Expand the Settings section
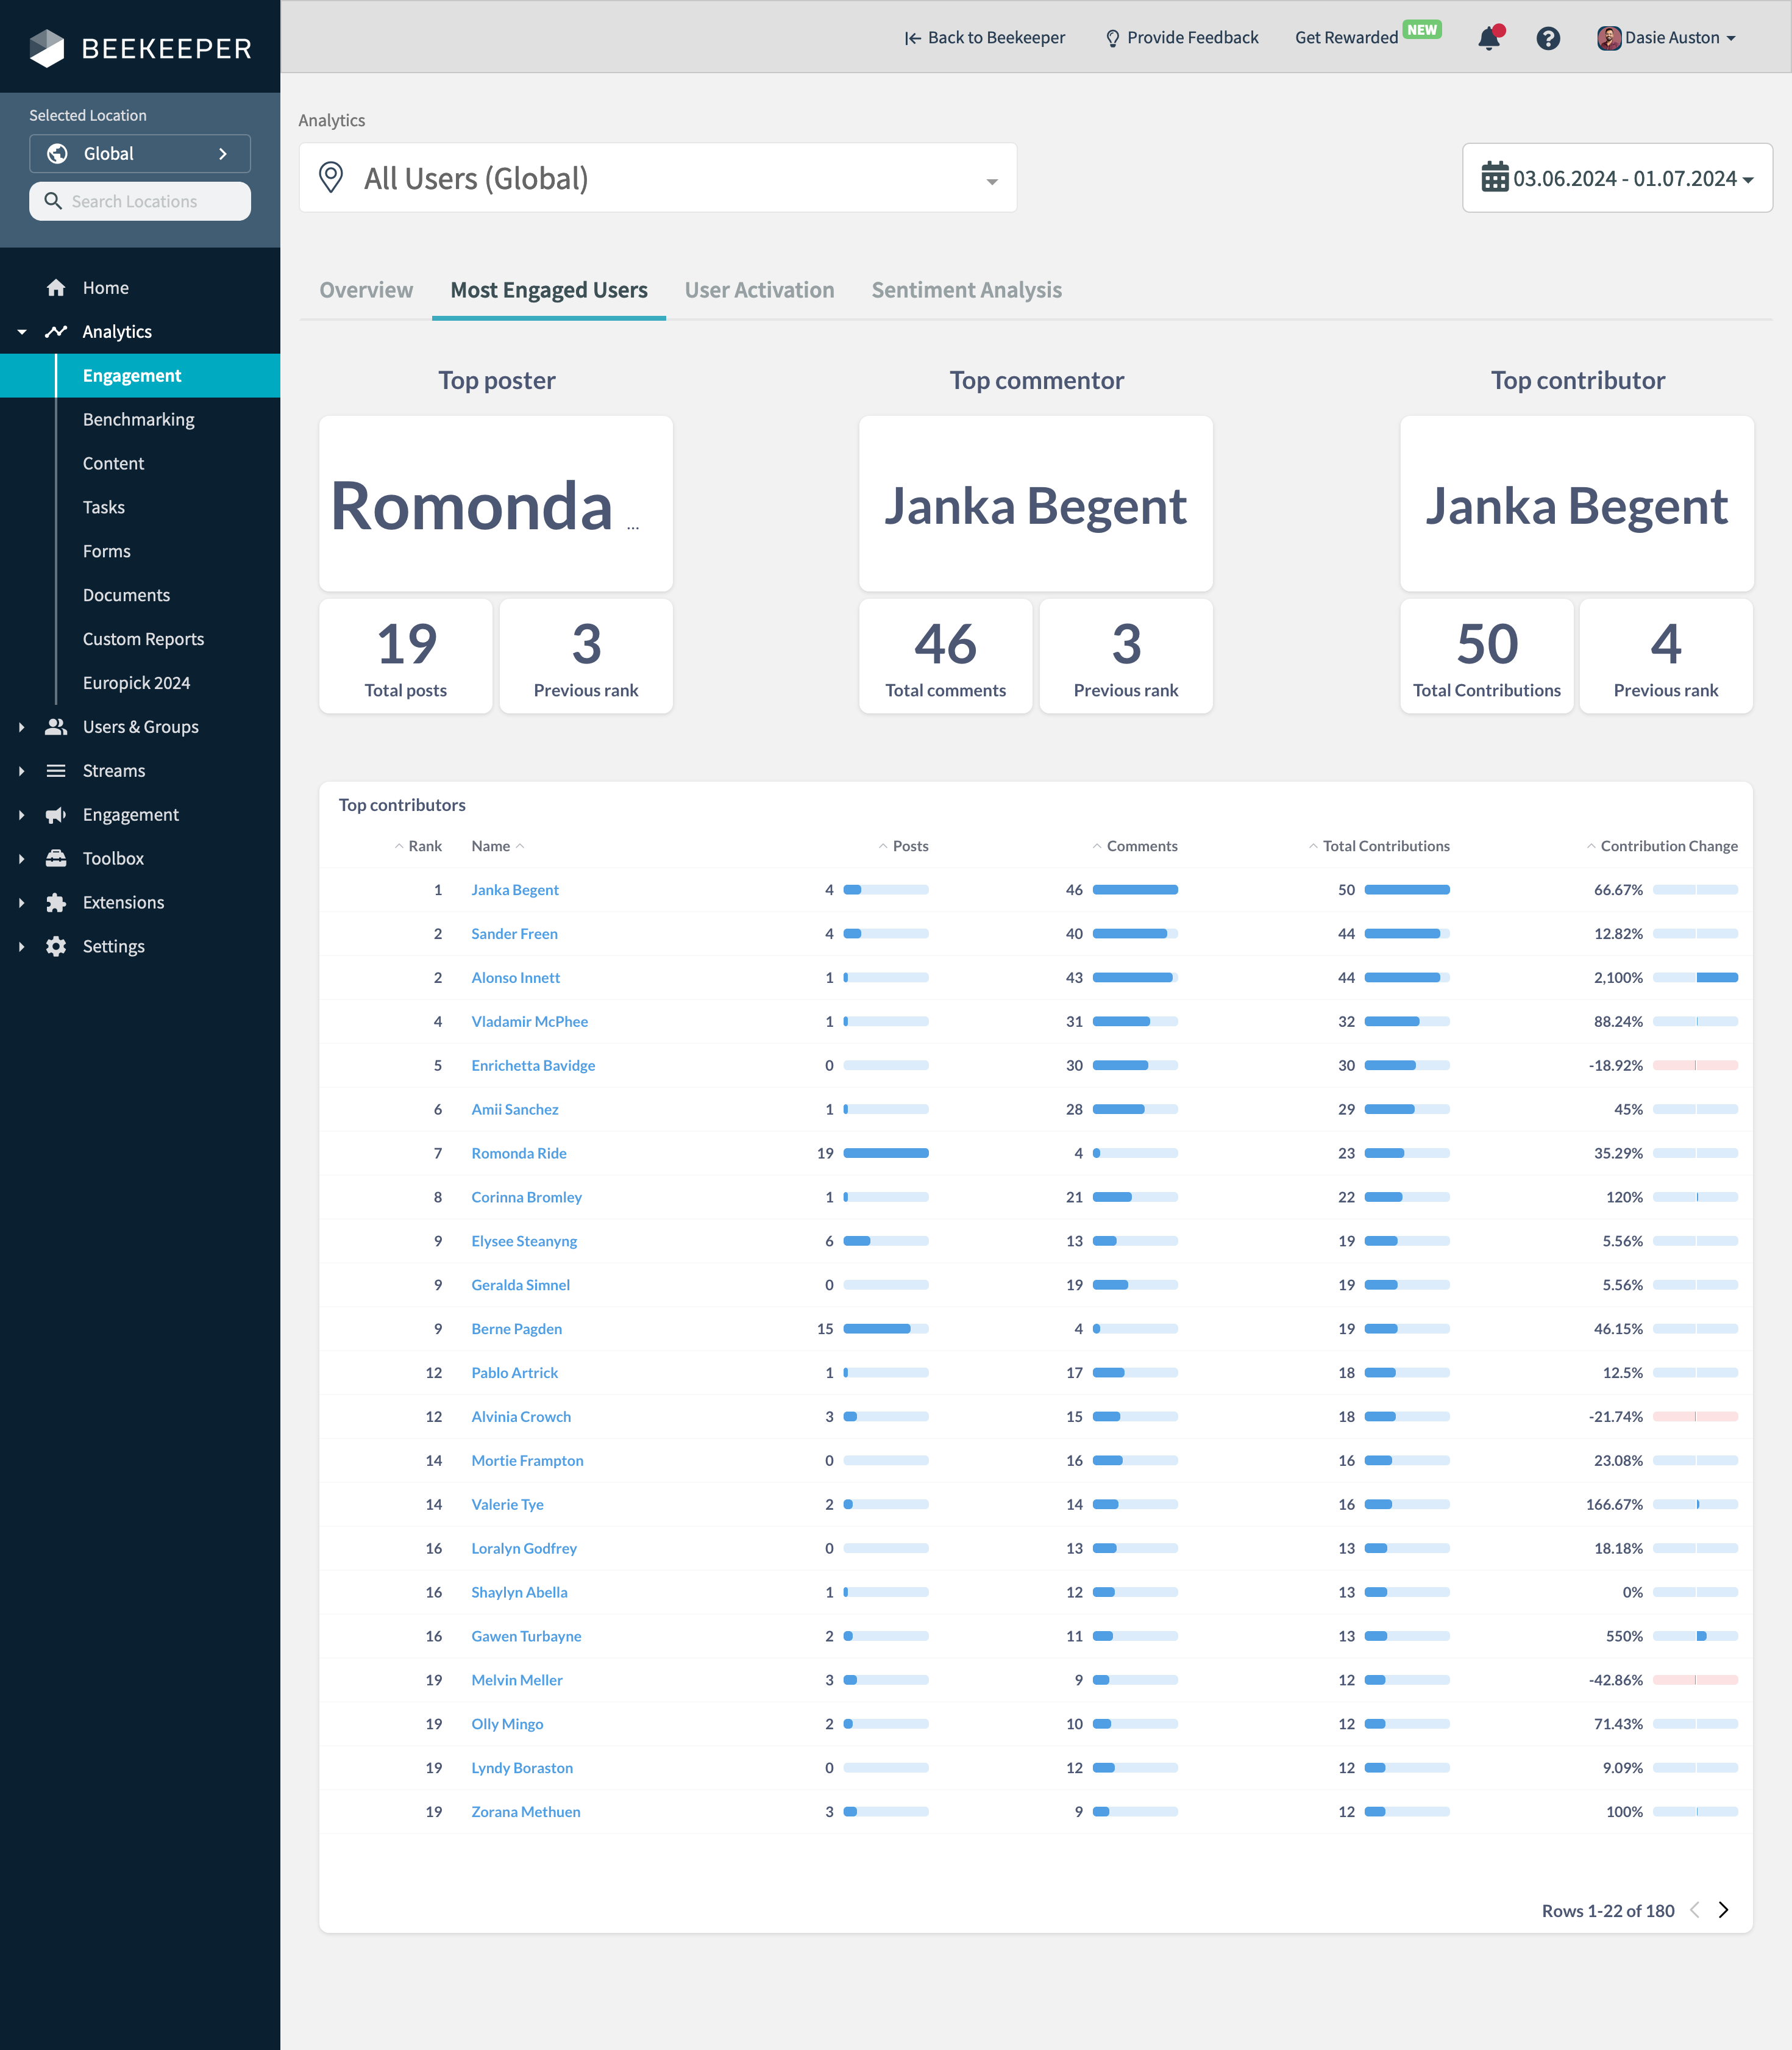This screenshot has width=1792, height=2050. click(22, 946)
